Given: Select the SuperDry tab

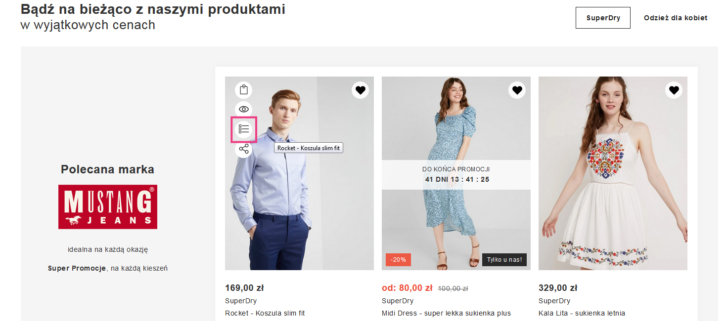Looking at the screenshot, I should (x=603, y=18).
